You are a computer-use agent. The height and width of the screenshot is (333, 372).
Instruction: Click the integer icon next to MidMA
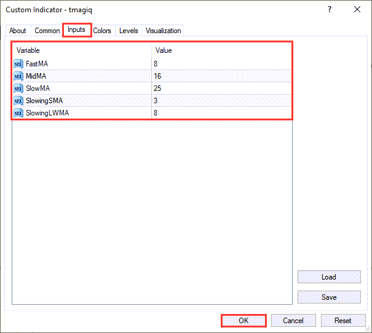click(18, 76)
